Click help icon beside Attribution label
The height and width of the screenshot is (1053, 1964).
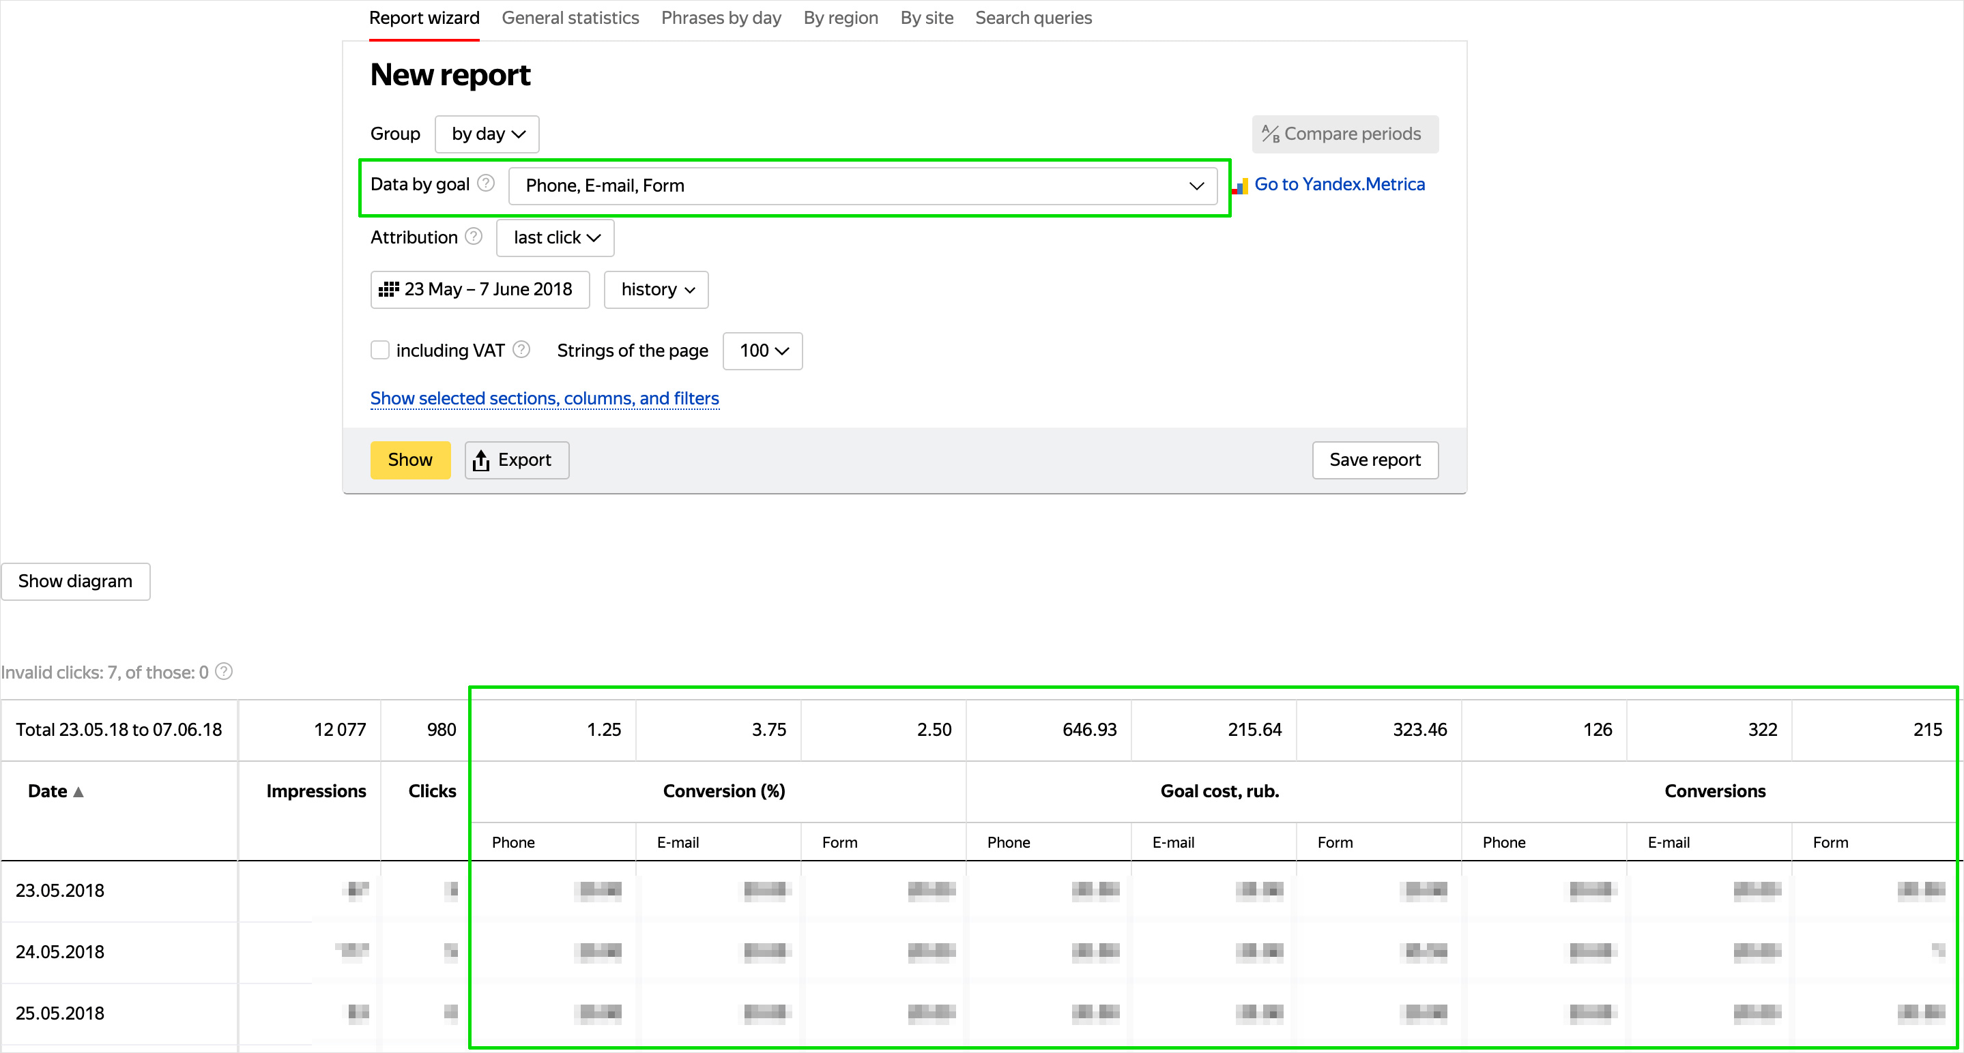click(474, 237)
